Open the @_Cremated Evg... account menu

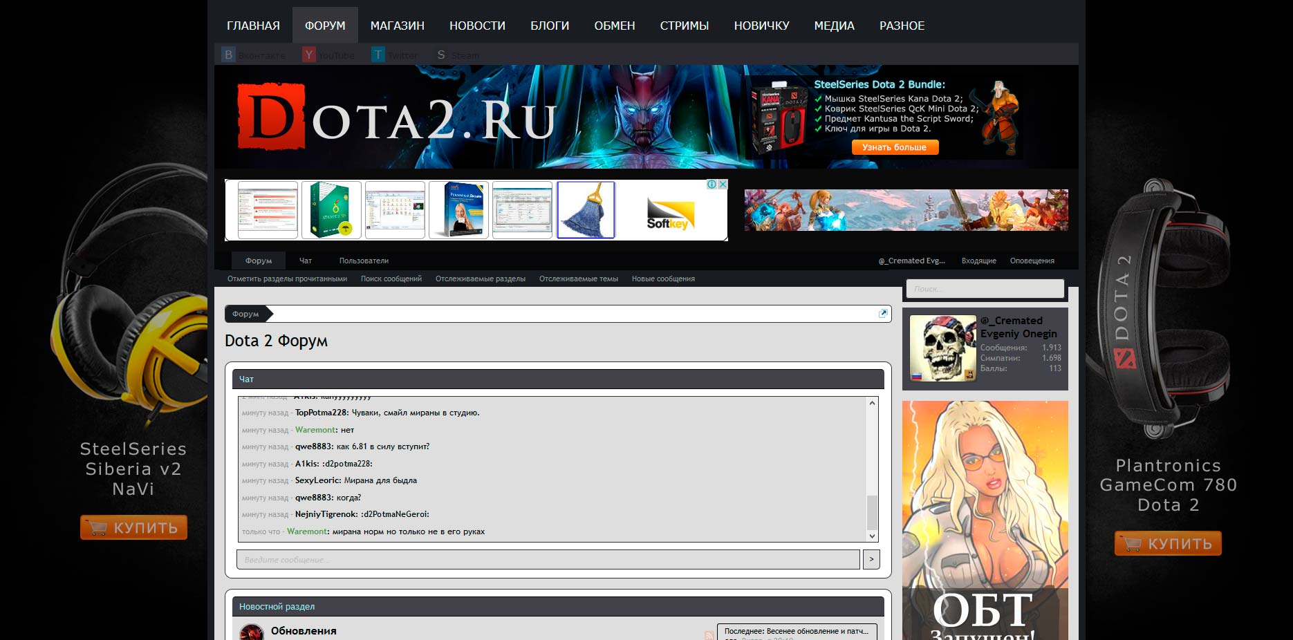pyautogui.click(x=912, y=261)
